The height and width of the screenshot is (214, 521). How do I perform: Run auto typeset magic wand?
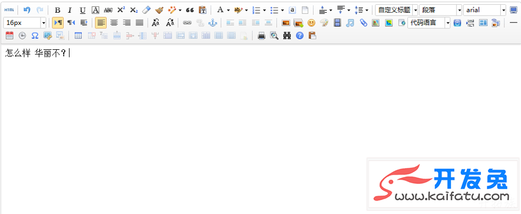172,10
